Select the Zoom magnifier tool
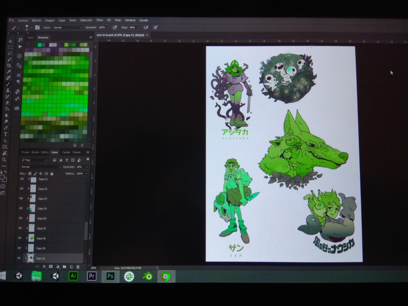The image size is (408, 306). point(4,159)
